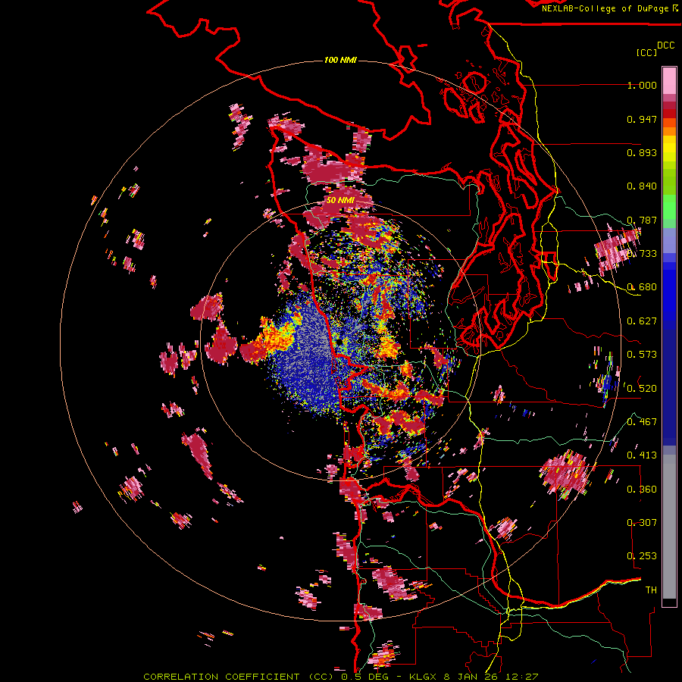Click the 0.253 color scale value
682x682 pixels.
pyautogui.click(x=642, y=556)
